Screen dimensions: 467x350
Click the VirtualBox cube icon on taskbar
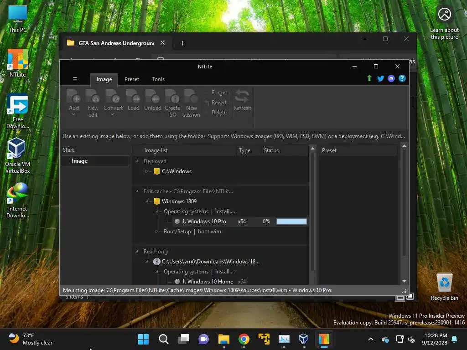click(x=303, y=339)
